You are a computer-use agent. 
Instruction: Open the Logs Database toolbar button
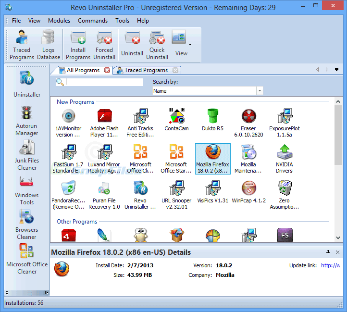[x=49, y=45]
